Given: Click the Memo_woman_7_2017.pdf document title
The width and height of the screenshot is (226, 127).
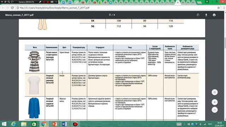Looking at the screenshot, I should tap(19, 15).
